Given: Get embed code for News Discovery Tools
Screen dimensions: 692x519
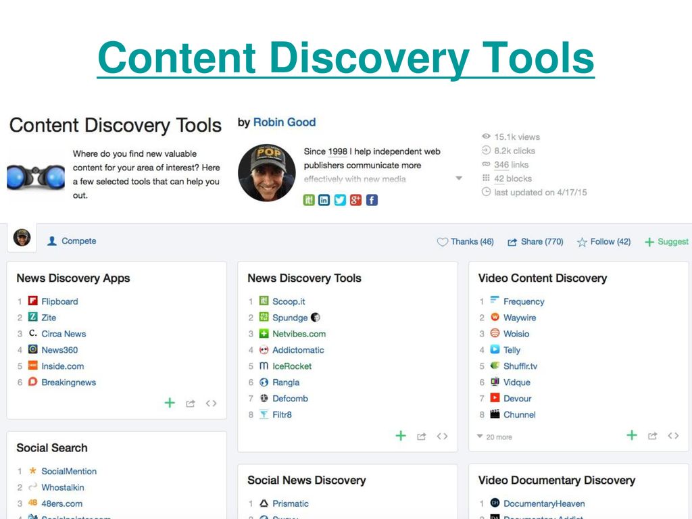Looking at the screenshot, I should 442,437.
